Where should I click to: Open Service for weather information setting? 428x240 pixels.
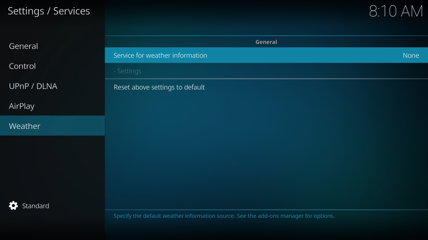point(160,56)
